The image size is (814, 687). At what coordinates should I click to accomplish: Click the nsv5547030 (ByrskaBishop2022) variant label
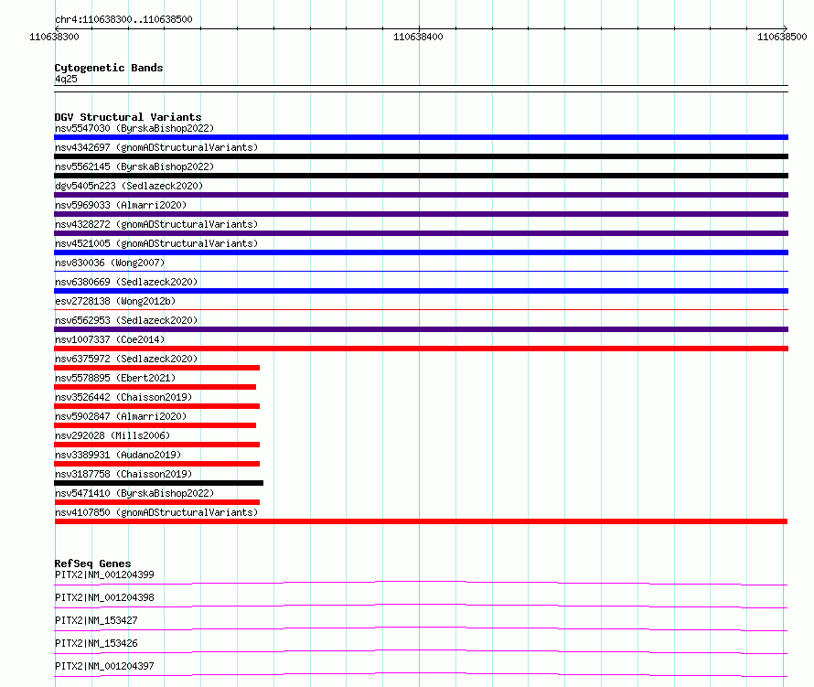pyautogui.click(x=134, y=128)
